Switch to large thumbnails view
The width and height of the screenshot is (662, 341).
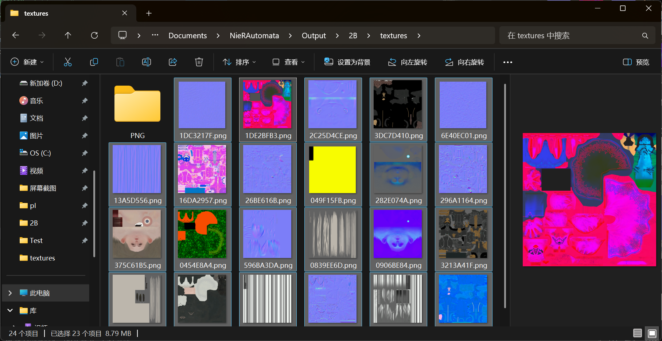652,333
